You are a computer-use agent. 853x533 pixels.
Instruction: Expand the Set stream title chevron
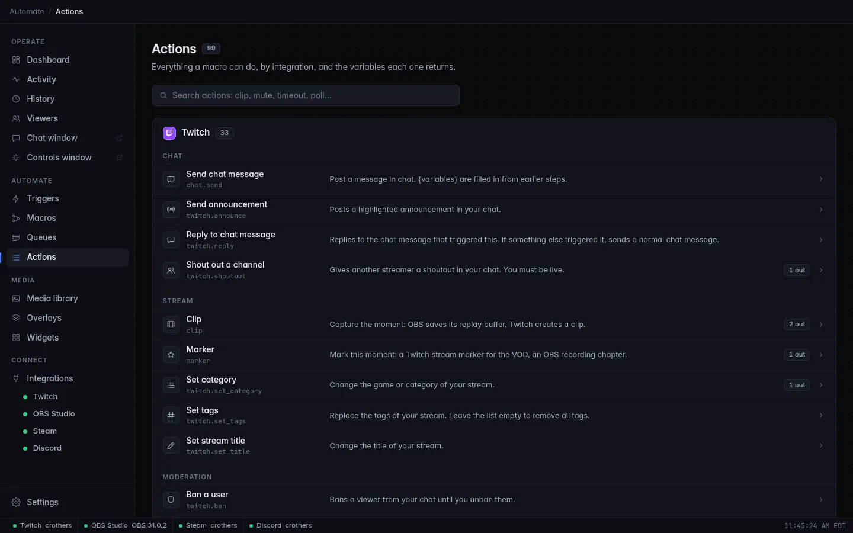pyautogui.click(x=821, y=445)
